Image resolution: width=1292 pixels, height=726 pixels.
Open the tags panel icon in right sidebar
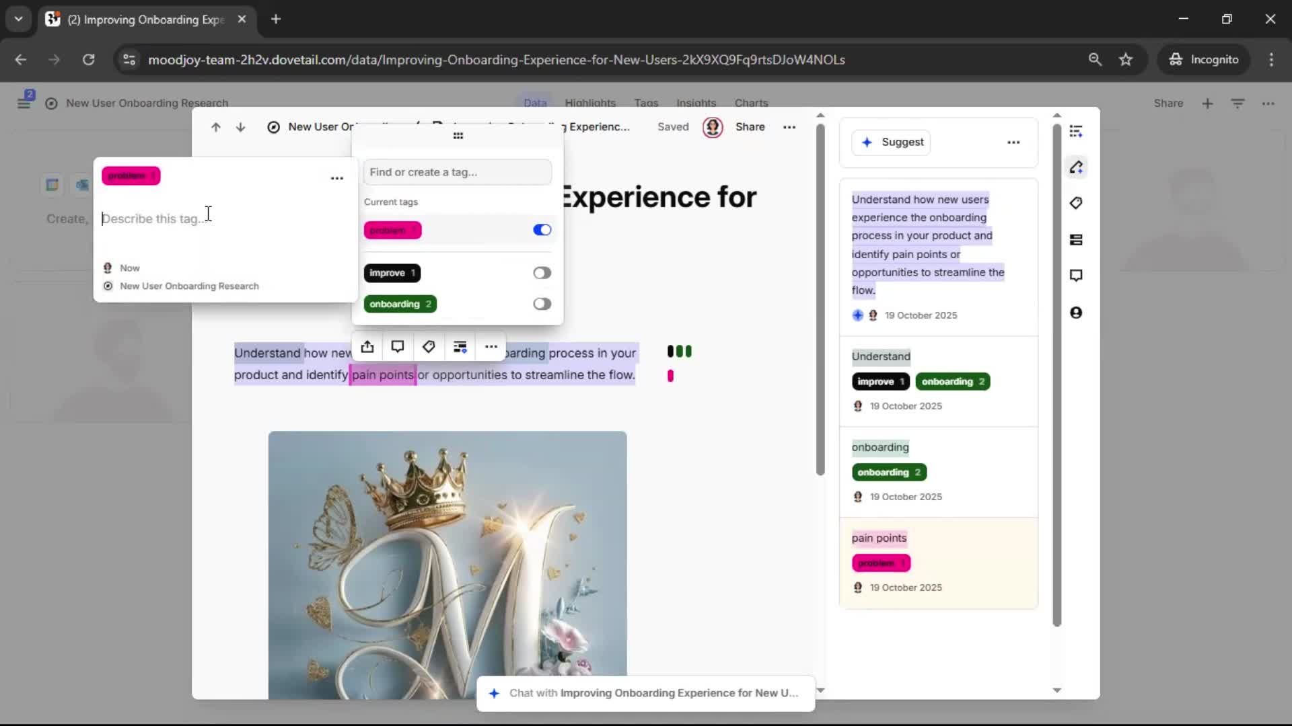(1076, 203)
